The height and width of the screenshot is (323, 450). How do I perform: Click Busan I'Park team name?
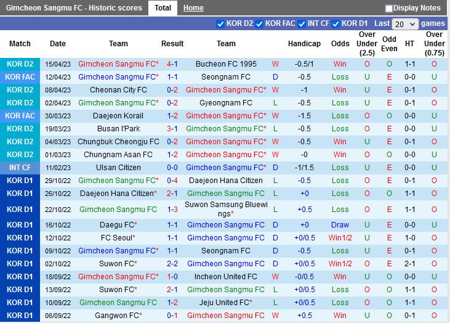119,129
